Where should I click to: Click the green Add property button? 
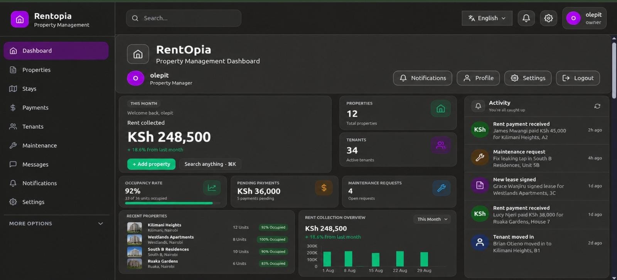(x=151, y=164)
